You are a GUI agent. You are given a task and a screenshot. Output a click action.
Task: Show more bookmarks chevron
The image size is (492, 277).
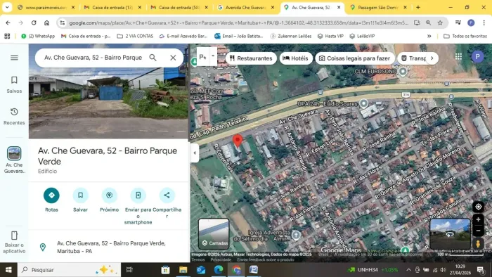429,36
